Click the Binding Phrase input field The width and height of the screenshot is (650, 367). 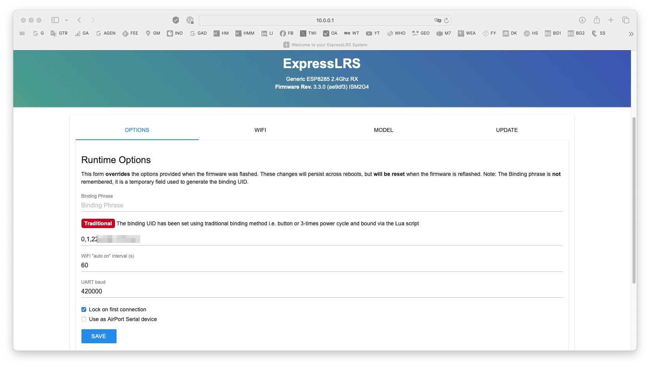(322, 205)
